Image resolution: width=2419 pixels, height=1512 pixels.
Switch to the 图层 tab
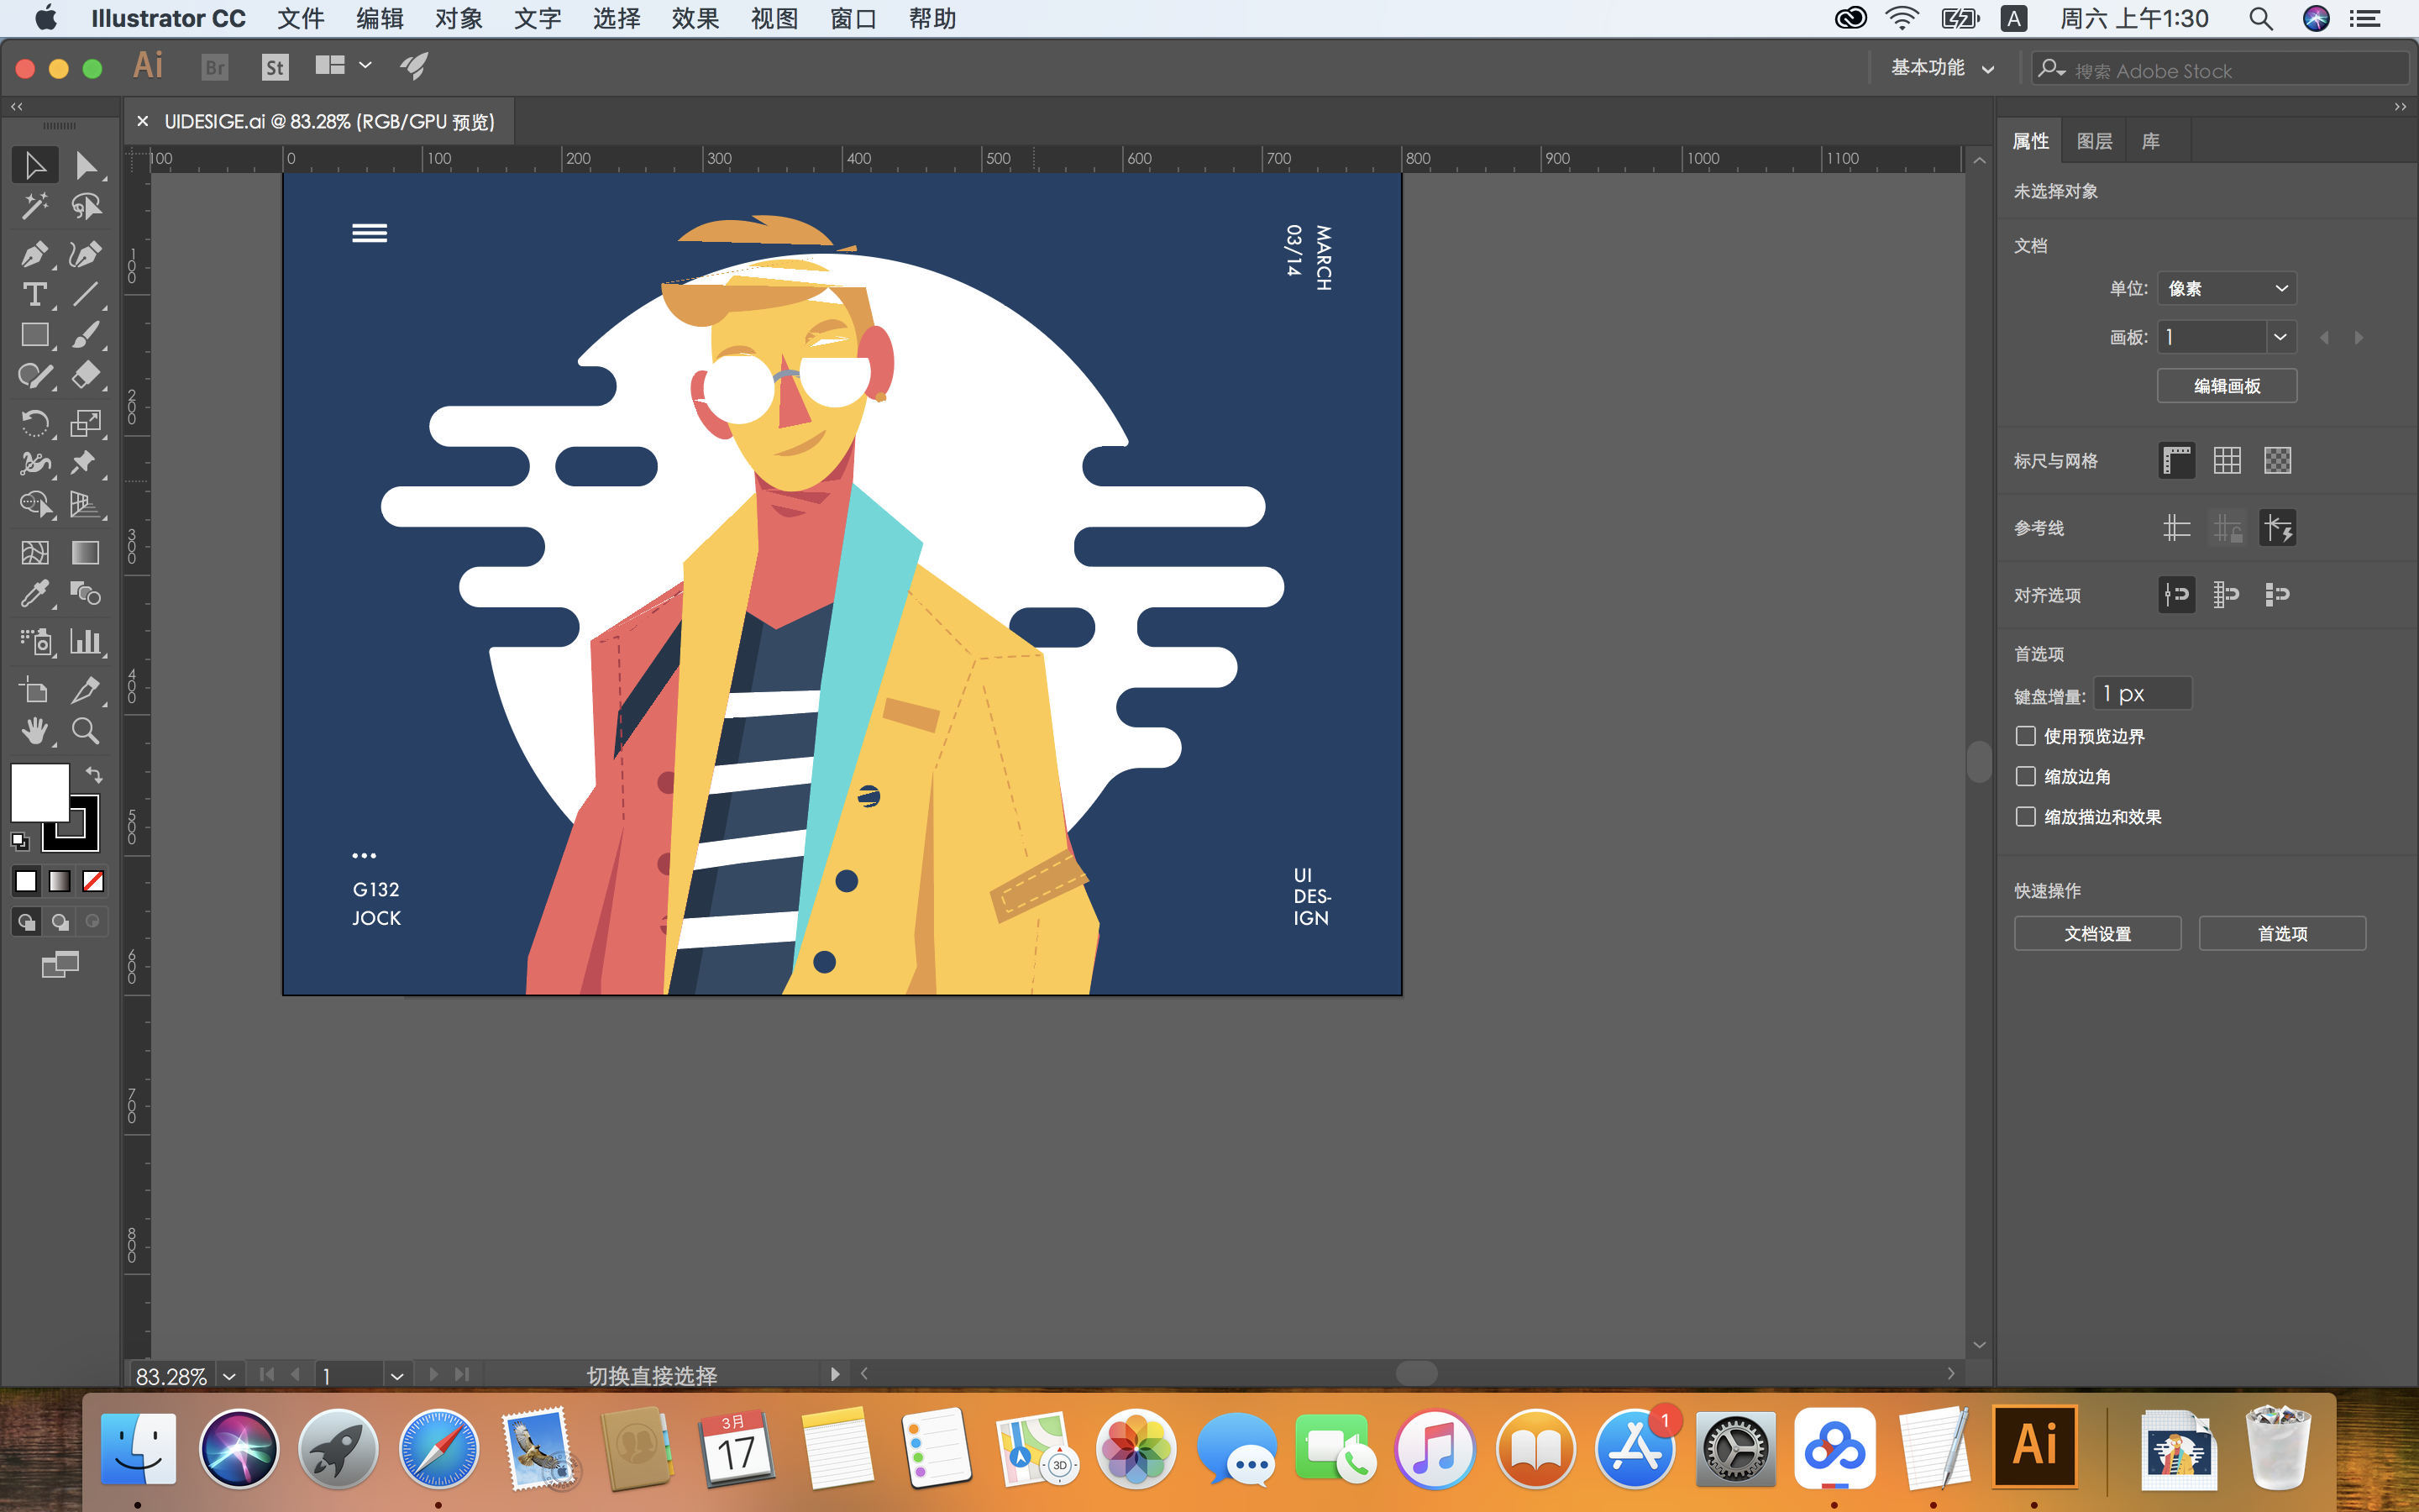pyautogui.click(x=2093, y=141)
